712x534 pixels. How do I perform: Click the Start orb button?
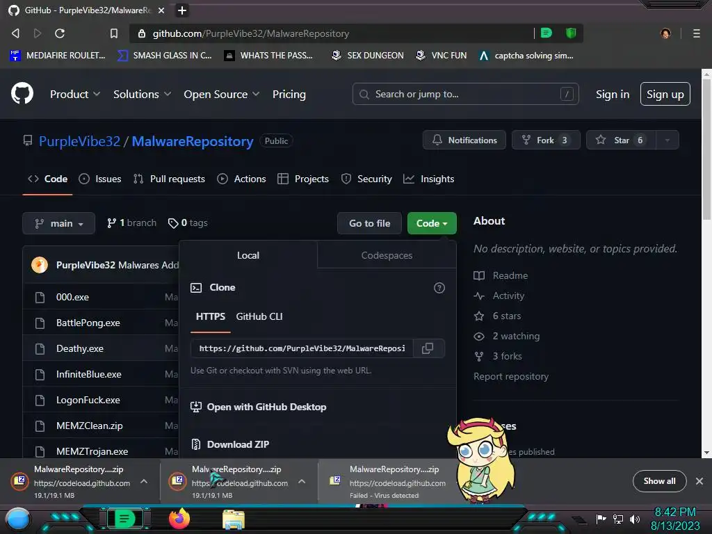click(x=18, y=519)
